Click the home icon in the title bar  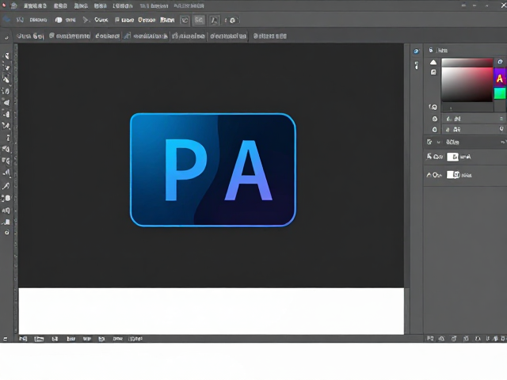[13, 6]
